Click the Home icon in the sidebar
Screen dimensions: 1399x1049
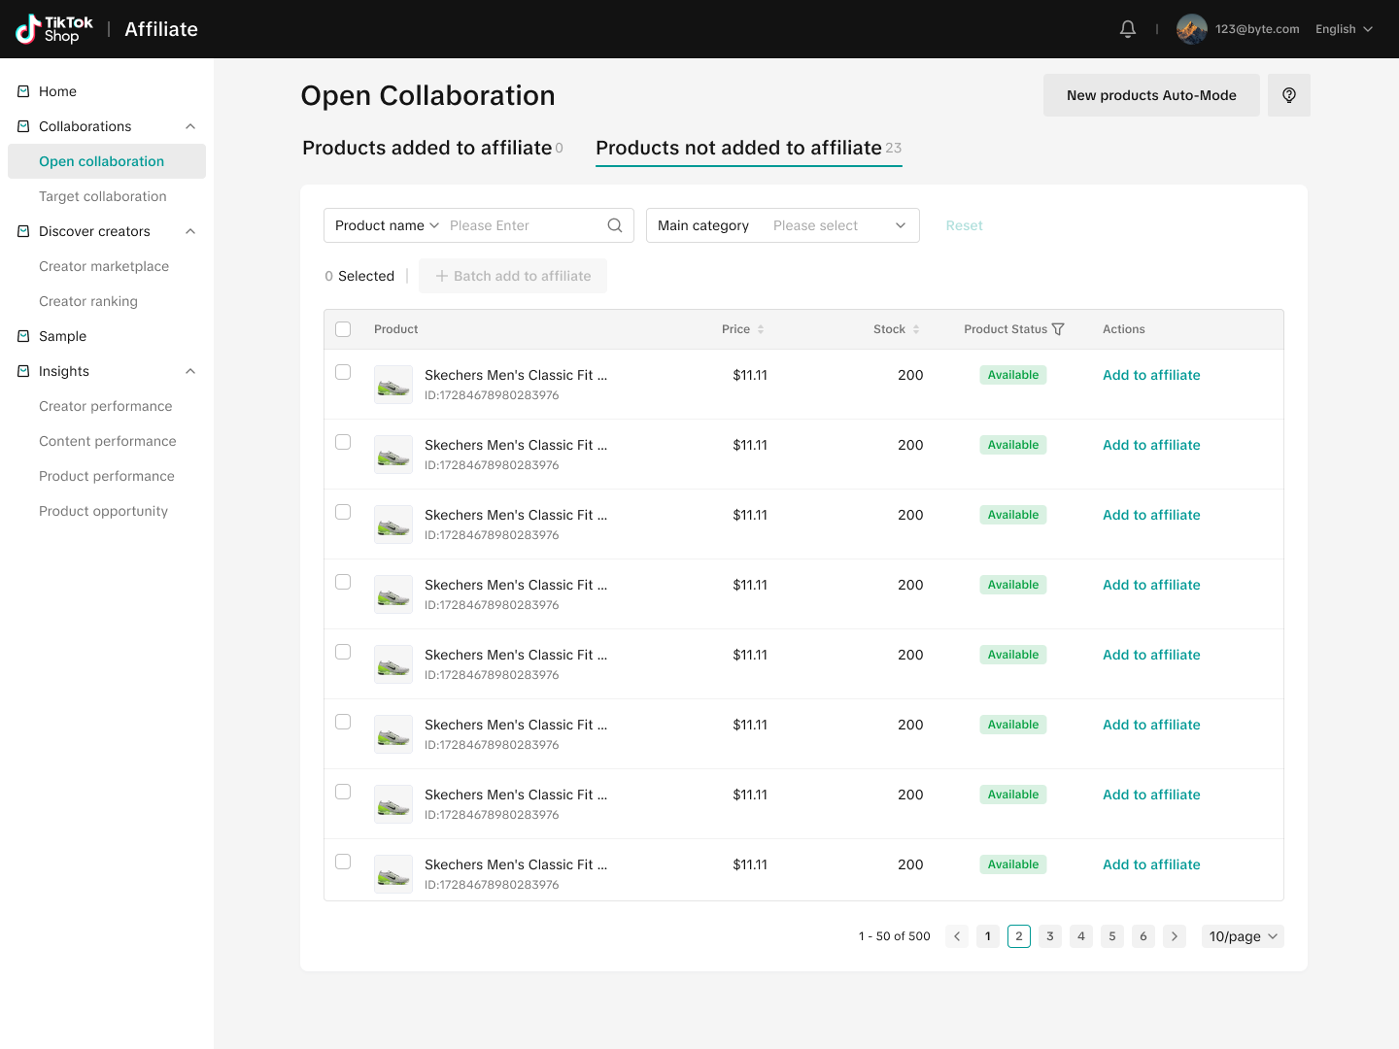(x=23, y=91)
